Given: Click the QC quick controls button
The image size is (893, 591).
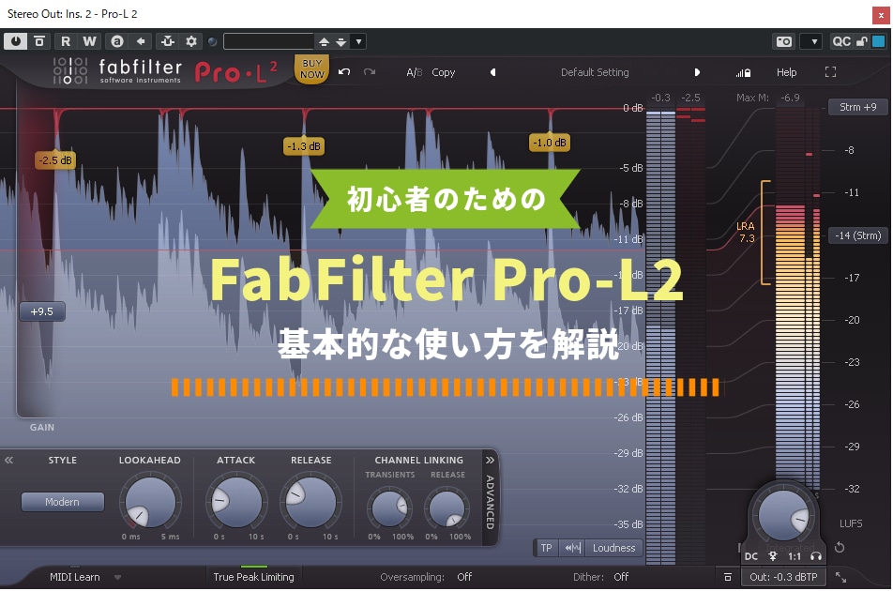Looking at the screenshot, I should (841, 41).
